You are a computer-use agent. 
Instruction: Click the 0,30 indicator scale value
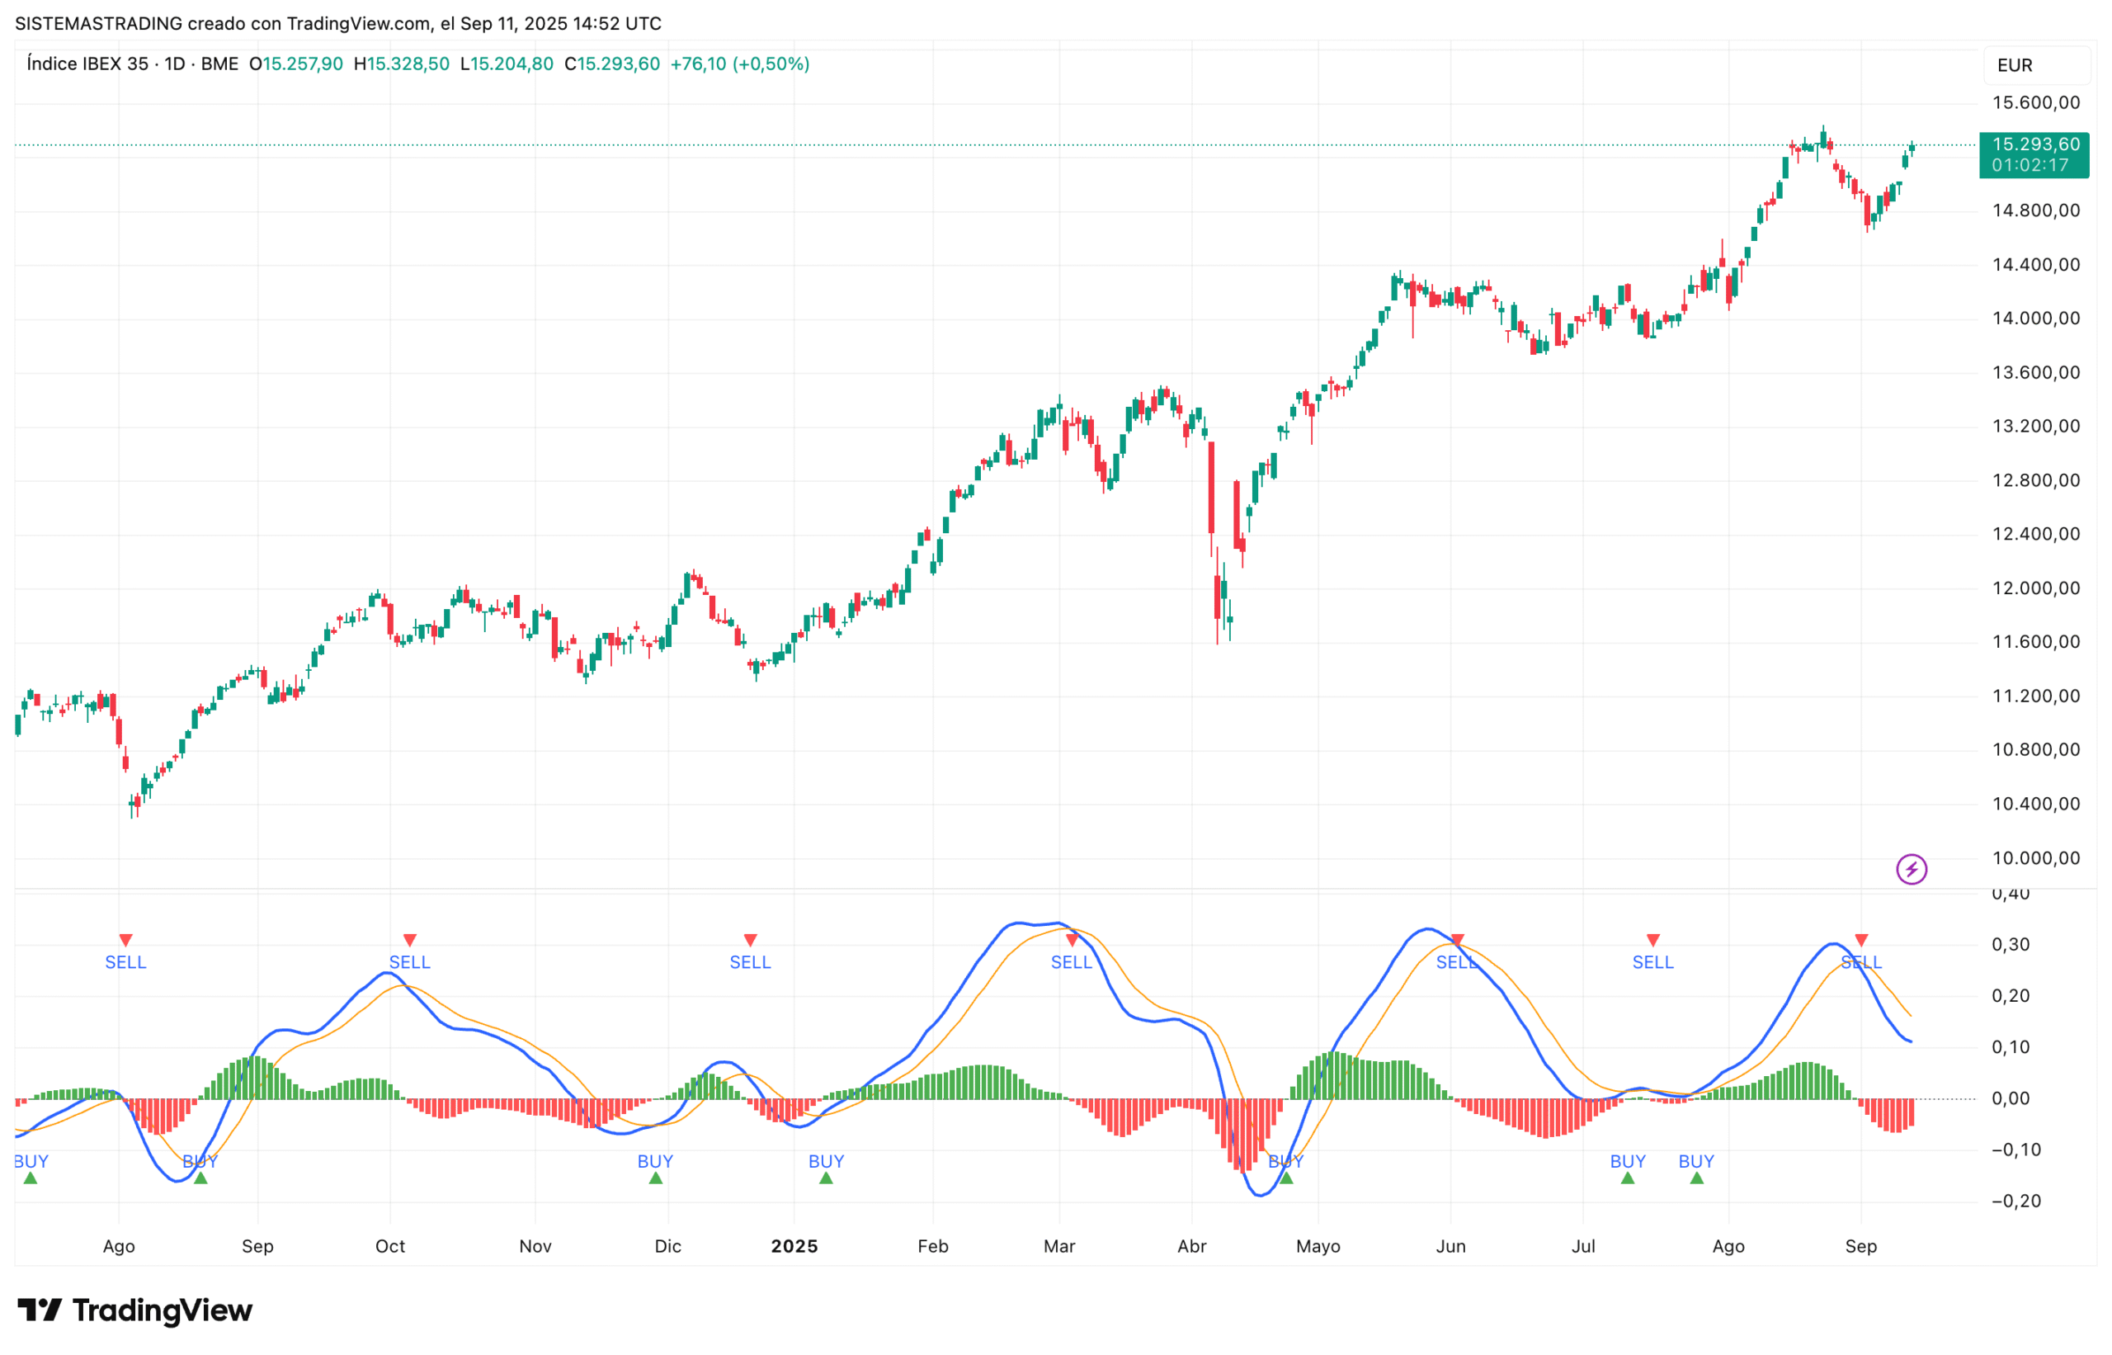(x=2010, y=945)
